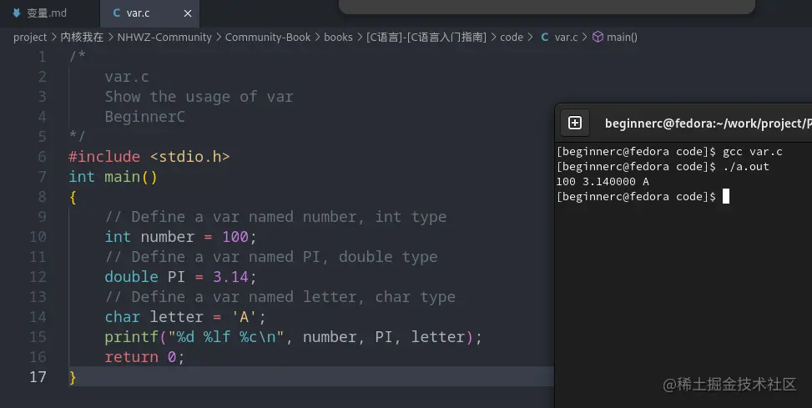Click the double keyword on line 12

(131, 276)
